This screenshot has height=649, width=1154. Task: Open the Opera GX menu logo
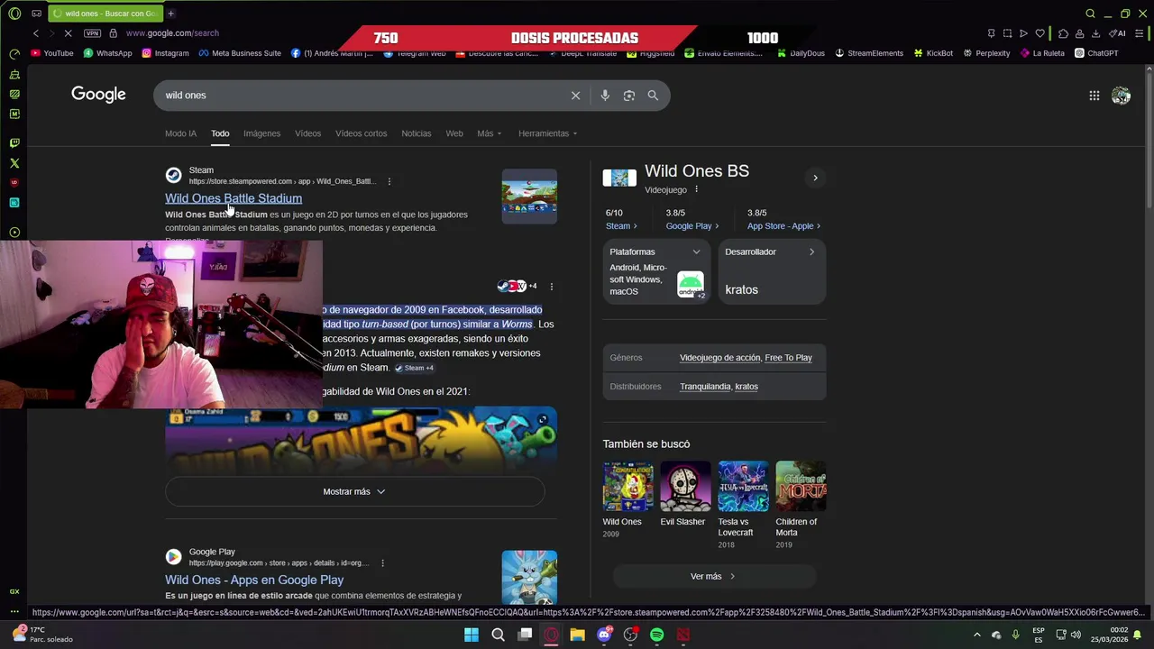tap(14, 14)
